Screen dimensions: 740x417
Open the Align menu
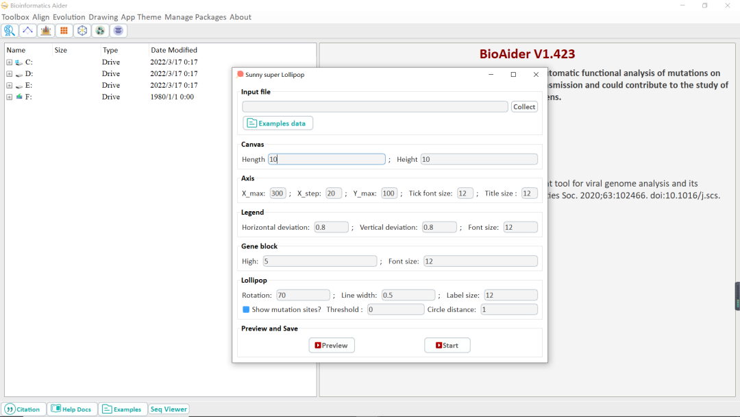(x=41, y=17)
